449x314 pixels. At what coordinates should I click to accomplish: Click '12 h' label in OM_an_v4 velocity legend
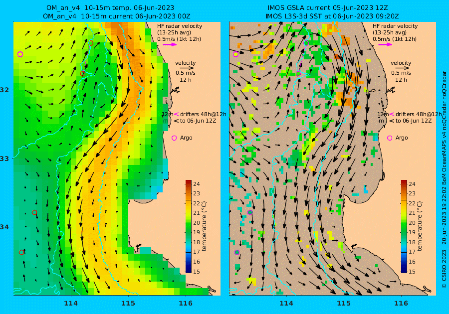tap(185, 80)
